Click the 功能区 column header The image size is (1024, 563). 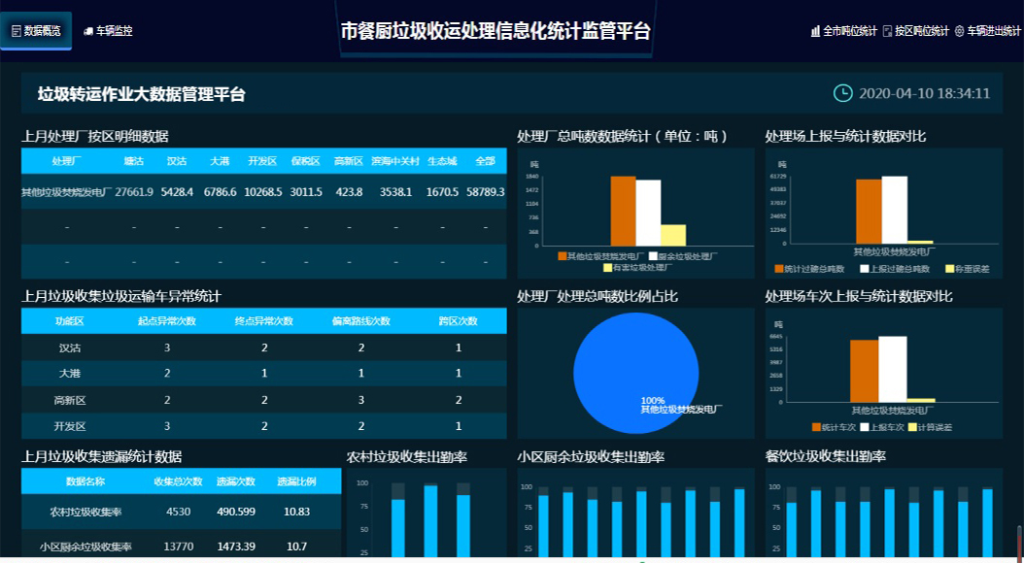pos(69,321)
